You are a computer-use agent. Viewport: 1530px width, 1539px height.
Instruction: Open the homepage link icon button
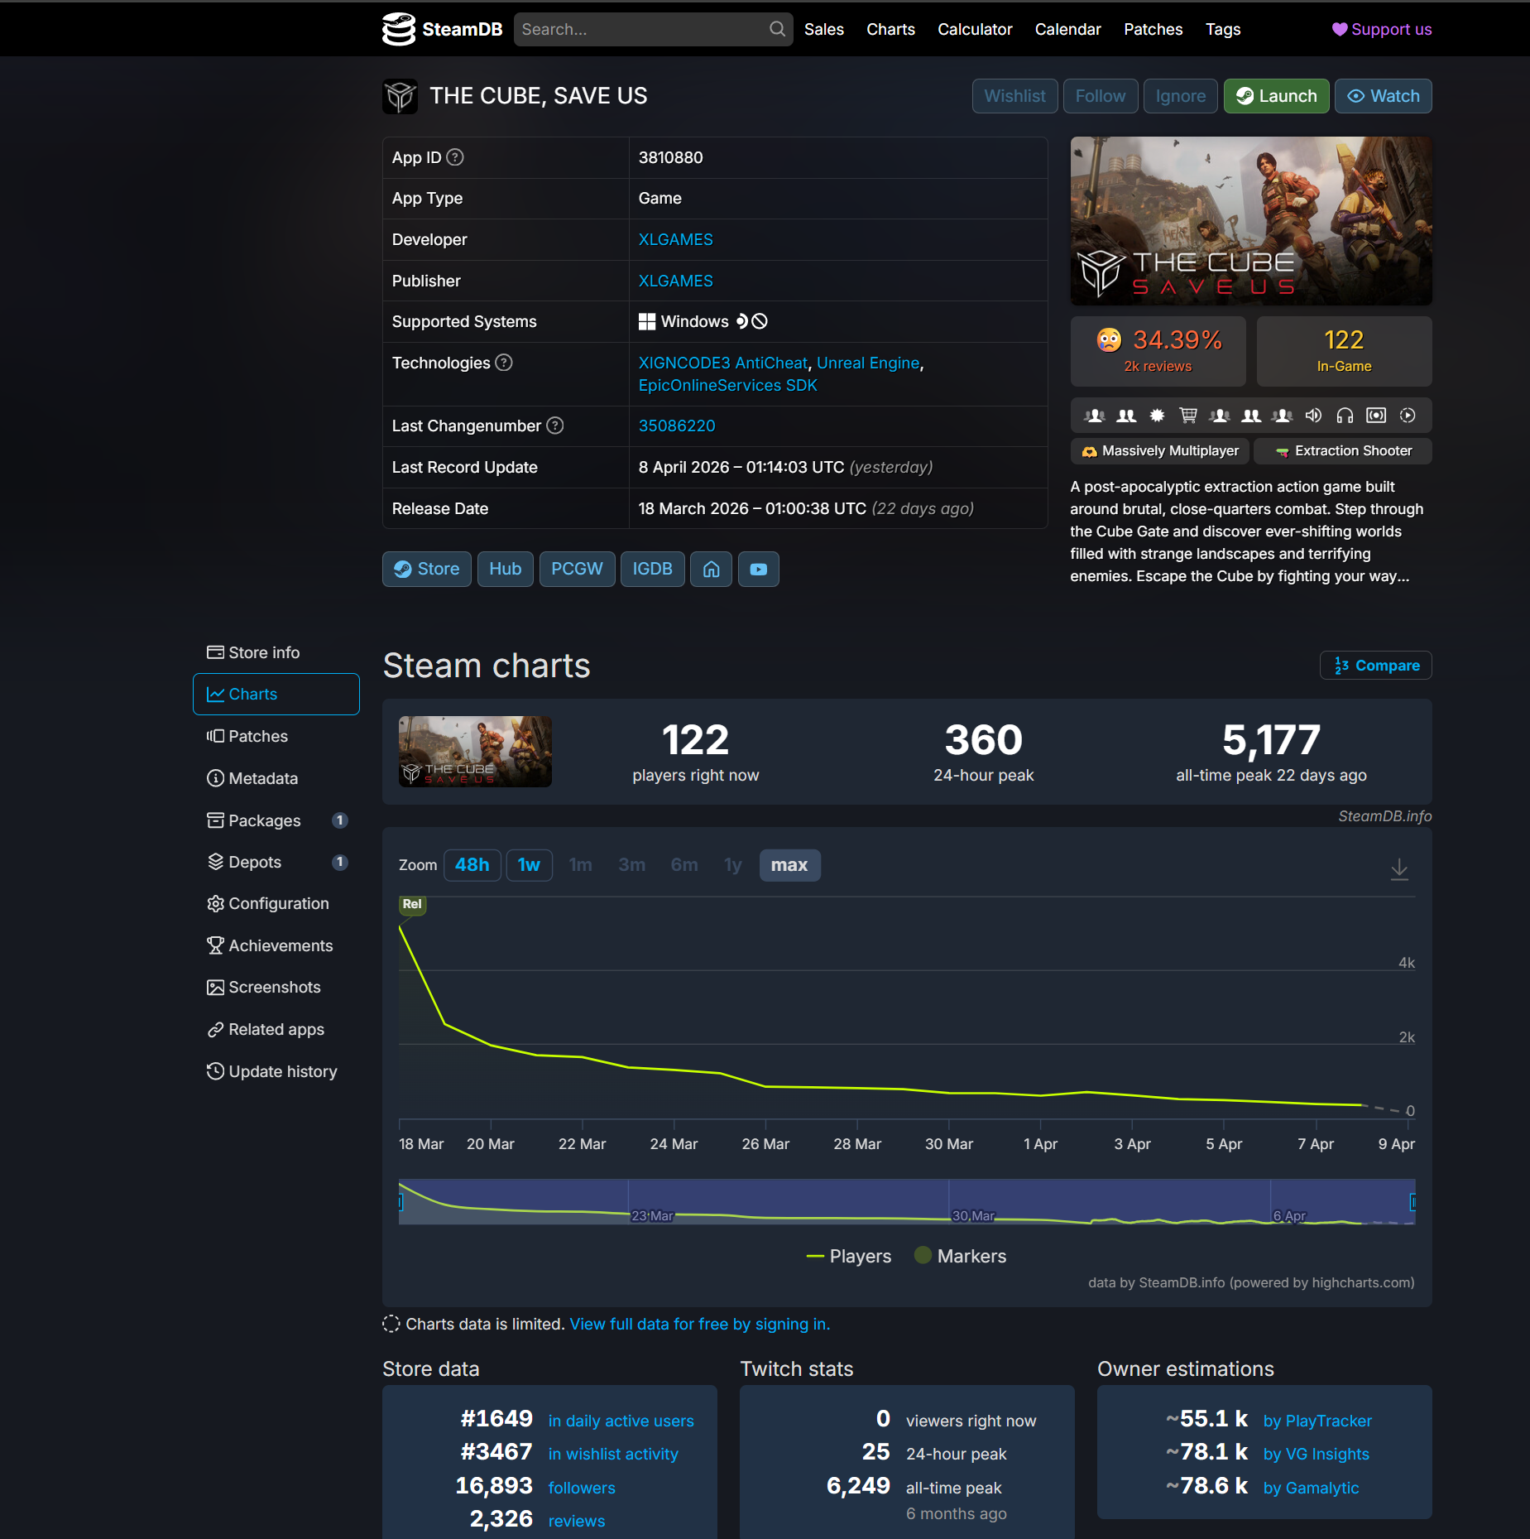point(711,569)
